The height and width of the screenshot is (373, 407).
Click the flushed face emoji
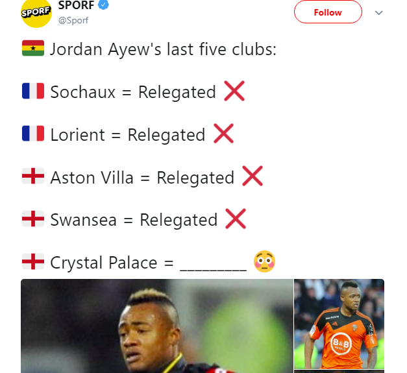pos(264,261)
